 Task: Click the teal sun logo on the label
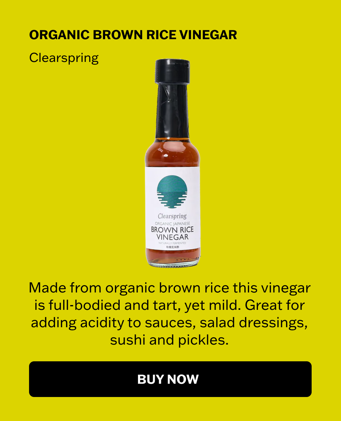click(x=172, y=192)
